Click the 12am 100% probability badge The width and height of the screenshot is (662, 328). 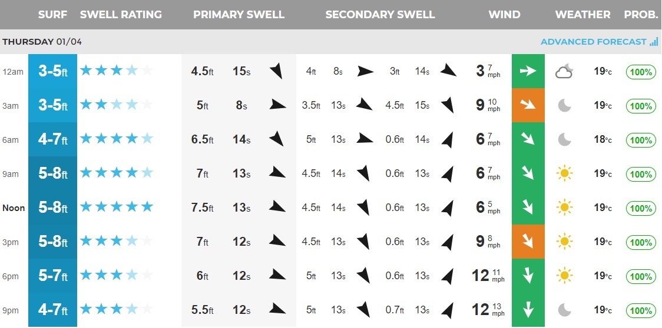pyautogui.click(x=641, y=72)
